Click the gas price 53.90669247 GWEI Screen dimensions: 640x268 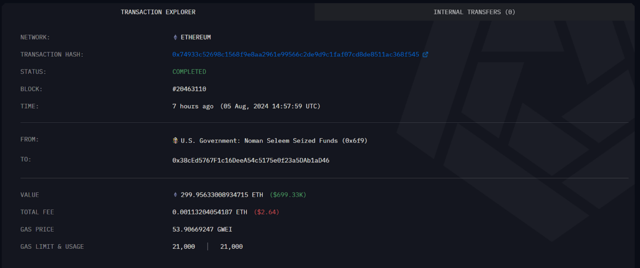[202, 229]
